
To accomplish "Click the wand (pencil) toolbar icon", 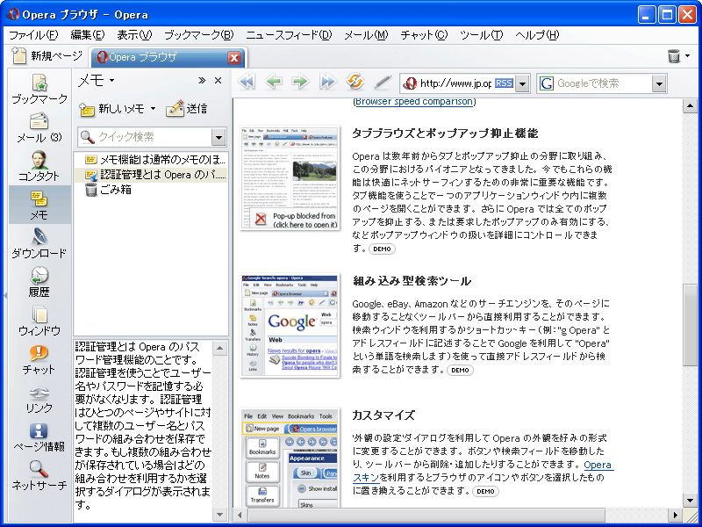I will (383, 82).
